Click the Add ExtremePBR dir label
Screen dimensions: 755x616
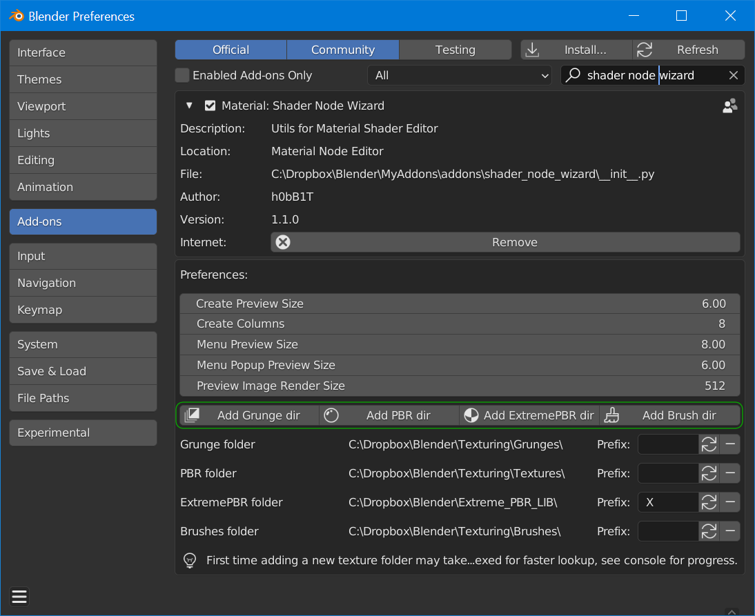538,415
